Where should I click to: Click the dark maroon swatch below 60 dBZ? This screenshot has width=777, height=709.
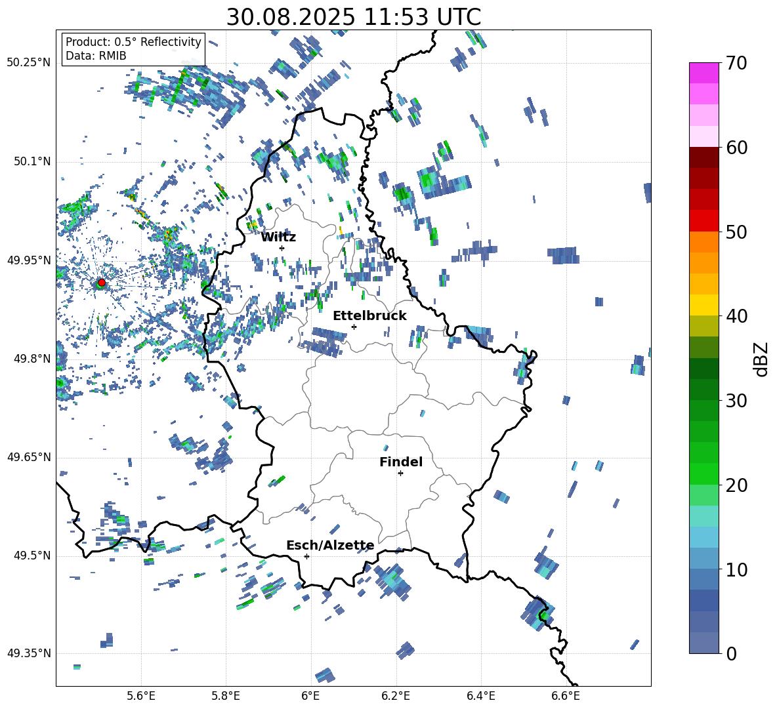click(x=704, y=157)
